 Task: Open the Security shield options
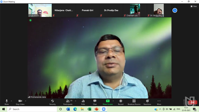point(52,102)
